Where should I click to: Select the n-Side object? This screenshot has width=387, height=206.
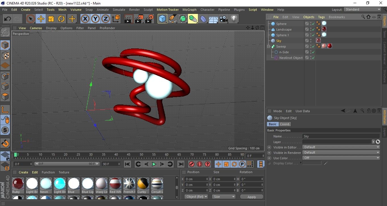[x=284, y=52]
